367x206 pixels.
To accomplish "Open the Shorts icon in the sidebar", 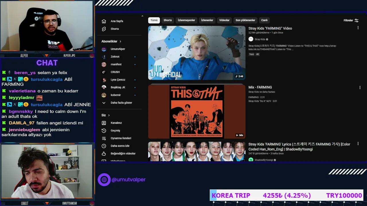I will point(104,29).
